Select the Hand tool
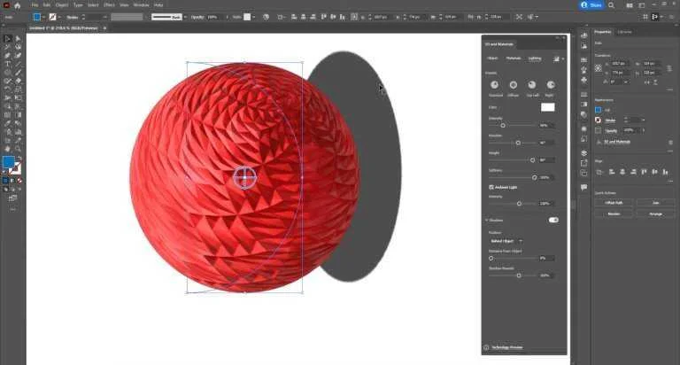The height and width of the screenshot is (365, 680). click(x=7, y=149)
